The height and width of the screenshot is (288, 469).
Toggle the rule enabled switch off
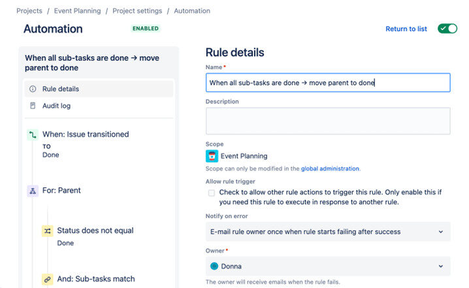tap(447, 29)
